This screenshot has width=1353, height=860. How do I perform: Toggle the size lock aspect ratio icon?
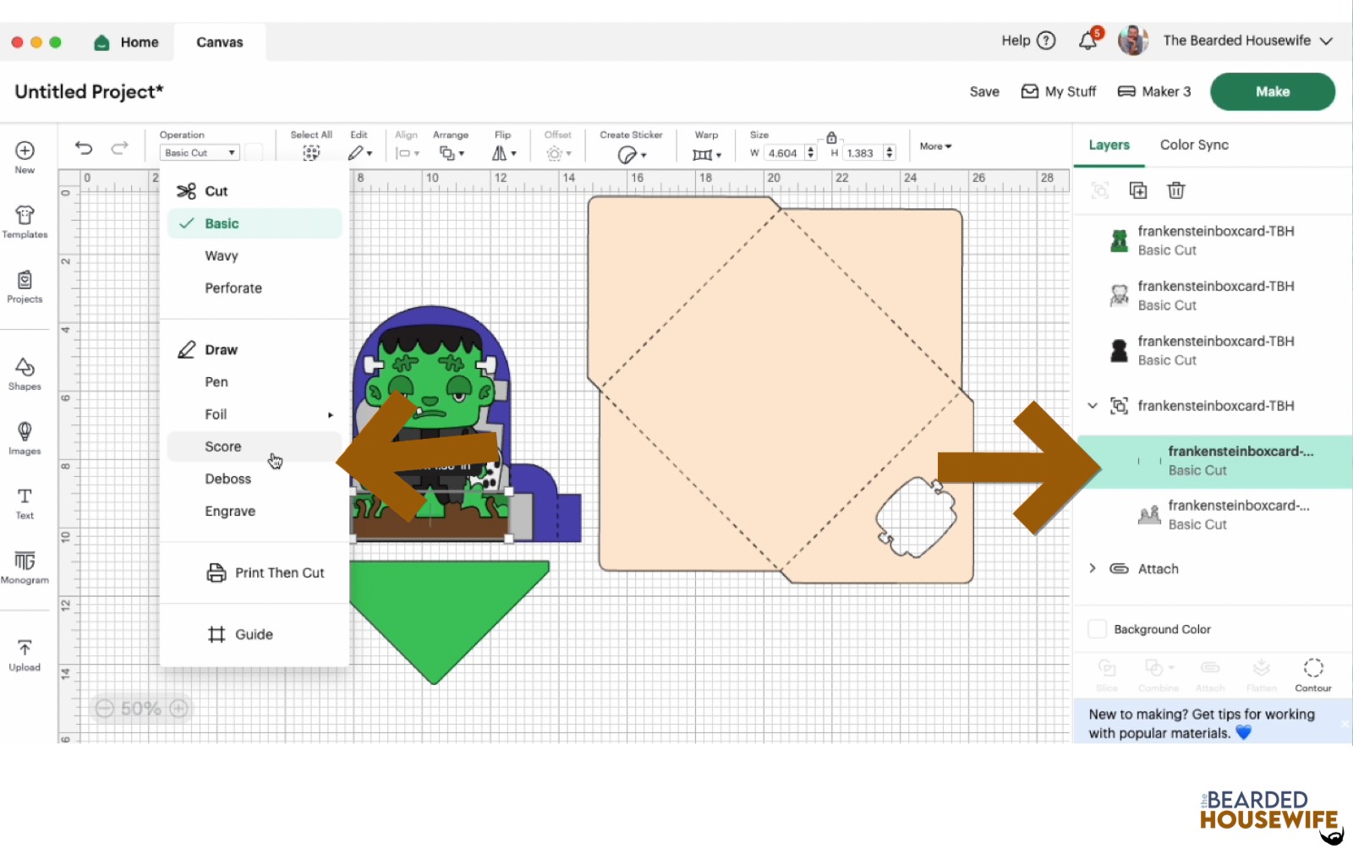831,138
